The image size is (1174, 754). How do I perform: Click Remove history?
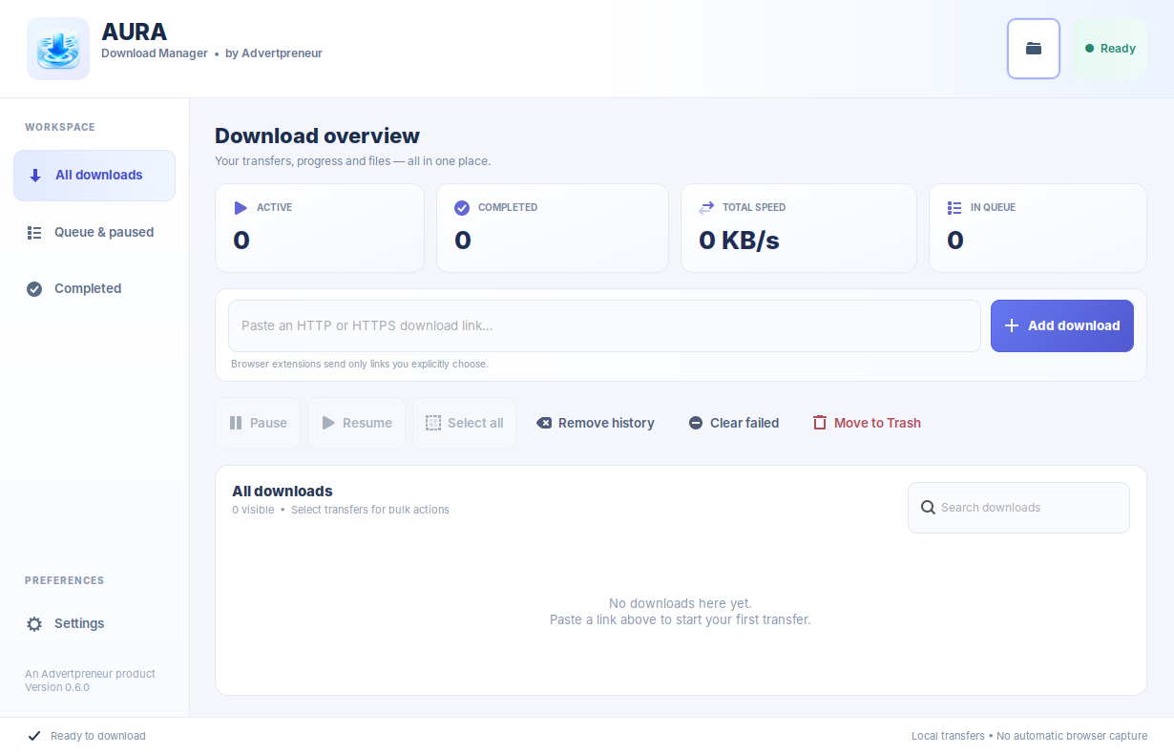[596, 423]
